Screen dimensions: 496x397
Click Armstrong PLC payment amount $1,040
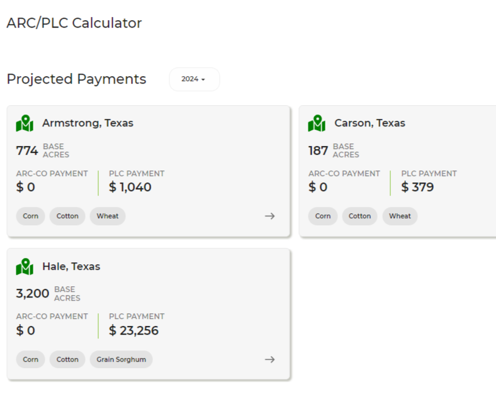(x=130, y=187)
